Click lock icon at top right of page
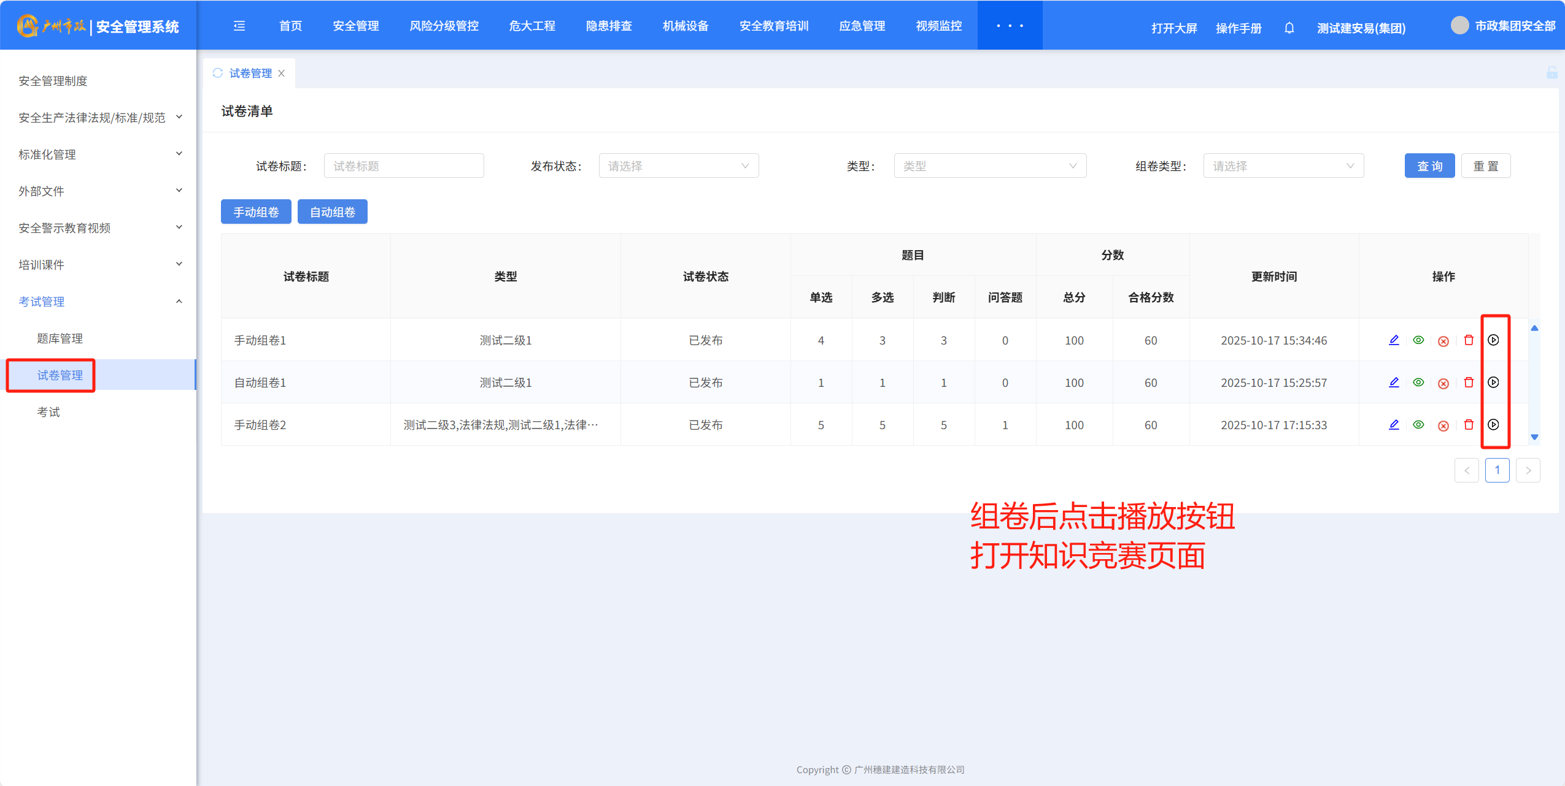The width and height of the screenshot is (1565, 786). click(1552, 73)
